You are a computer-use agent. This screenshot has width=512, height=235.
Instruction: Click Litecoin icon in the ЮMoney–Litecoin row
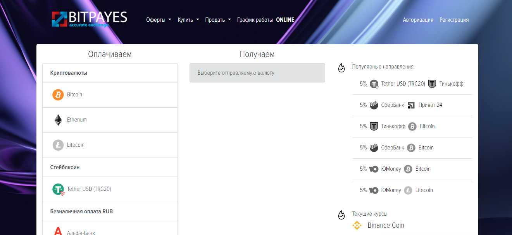point(408,190)
